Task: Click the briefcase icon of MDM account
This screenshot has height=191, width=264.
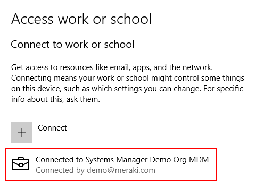Action: [x=21, y=163]
